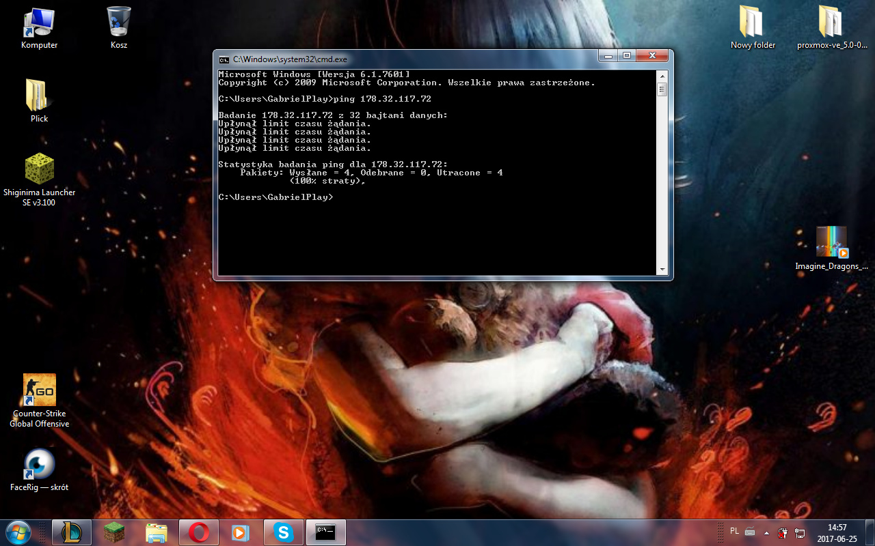Select the Komputer desktop icon
The width and height of the screenshot is (875, 546).
coord(39,22)
